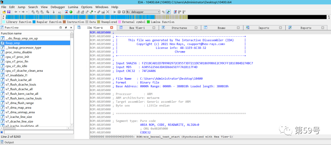Select function v7_dcache_line_size
This screenshot has width=331, height=145.
click(19, 122)
